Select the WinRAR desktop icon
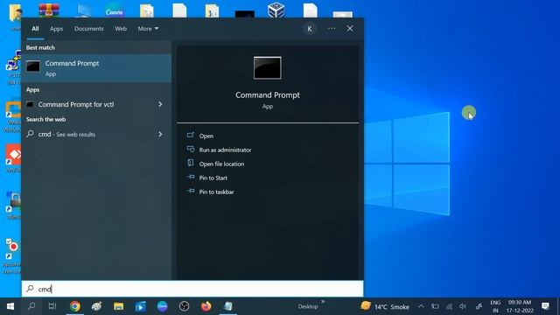Image resolution: width=560 pixels, height=315 pixels. (49, 10)
